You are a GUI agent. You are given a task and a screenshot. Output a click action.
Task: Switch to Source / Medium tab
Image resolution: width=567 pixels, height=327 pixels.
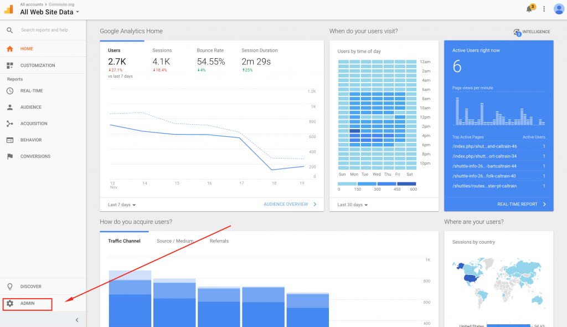(175, 241)
